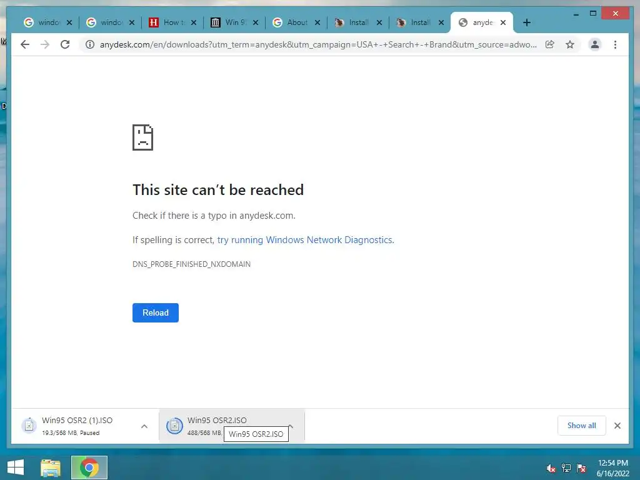Image resolution: width=640 pixels, height=480 pixels.
Task: Close the 'Win 9' tab
Action: [256, 22]
